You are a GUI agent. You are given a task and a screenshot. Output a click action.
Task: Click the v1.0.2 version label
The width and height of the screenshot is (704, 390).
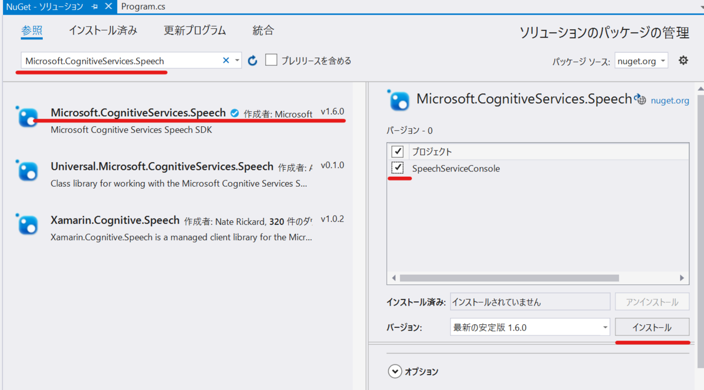[333, 219]
